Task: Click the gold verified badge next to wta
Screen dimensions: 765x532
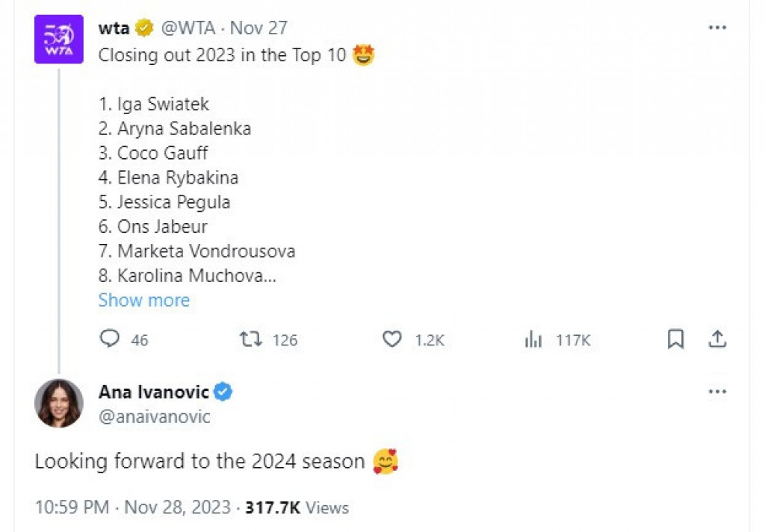Action: (x=144, y=28)
